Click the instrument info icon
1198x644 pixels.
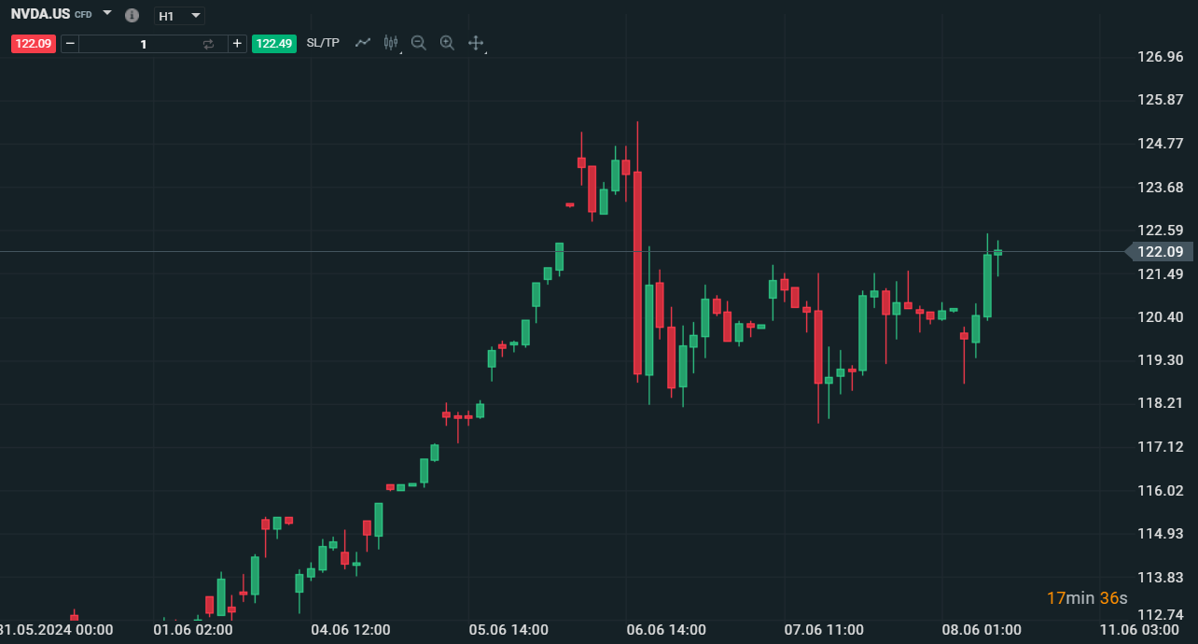(x=132, y=16)
